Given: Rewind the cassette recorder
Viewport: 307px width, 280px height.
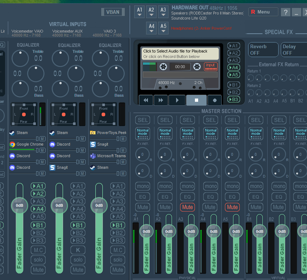Looking at the screenshot, I should [x=146, y=100].
